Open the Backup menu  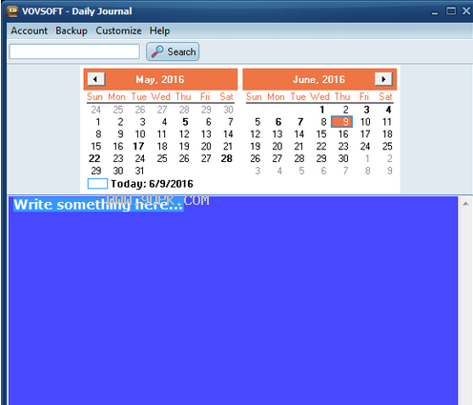(x=72, y=30)
